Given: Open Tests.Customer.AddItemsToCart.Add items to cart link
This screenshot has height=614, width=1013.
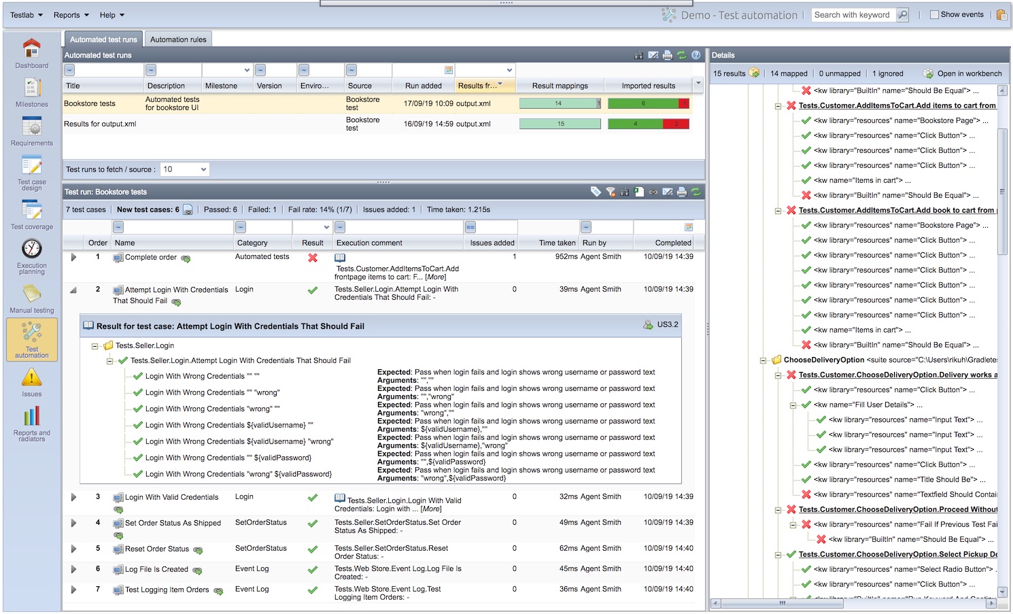Looking at the screenshot, I should [897, 105].
